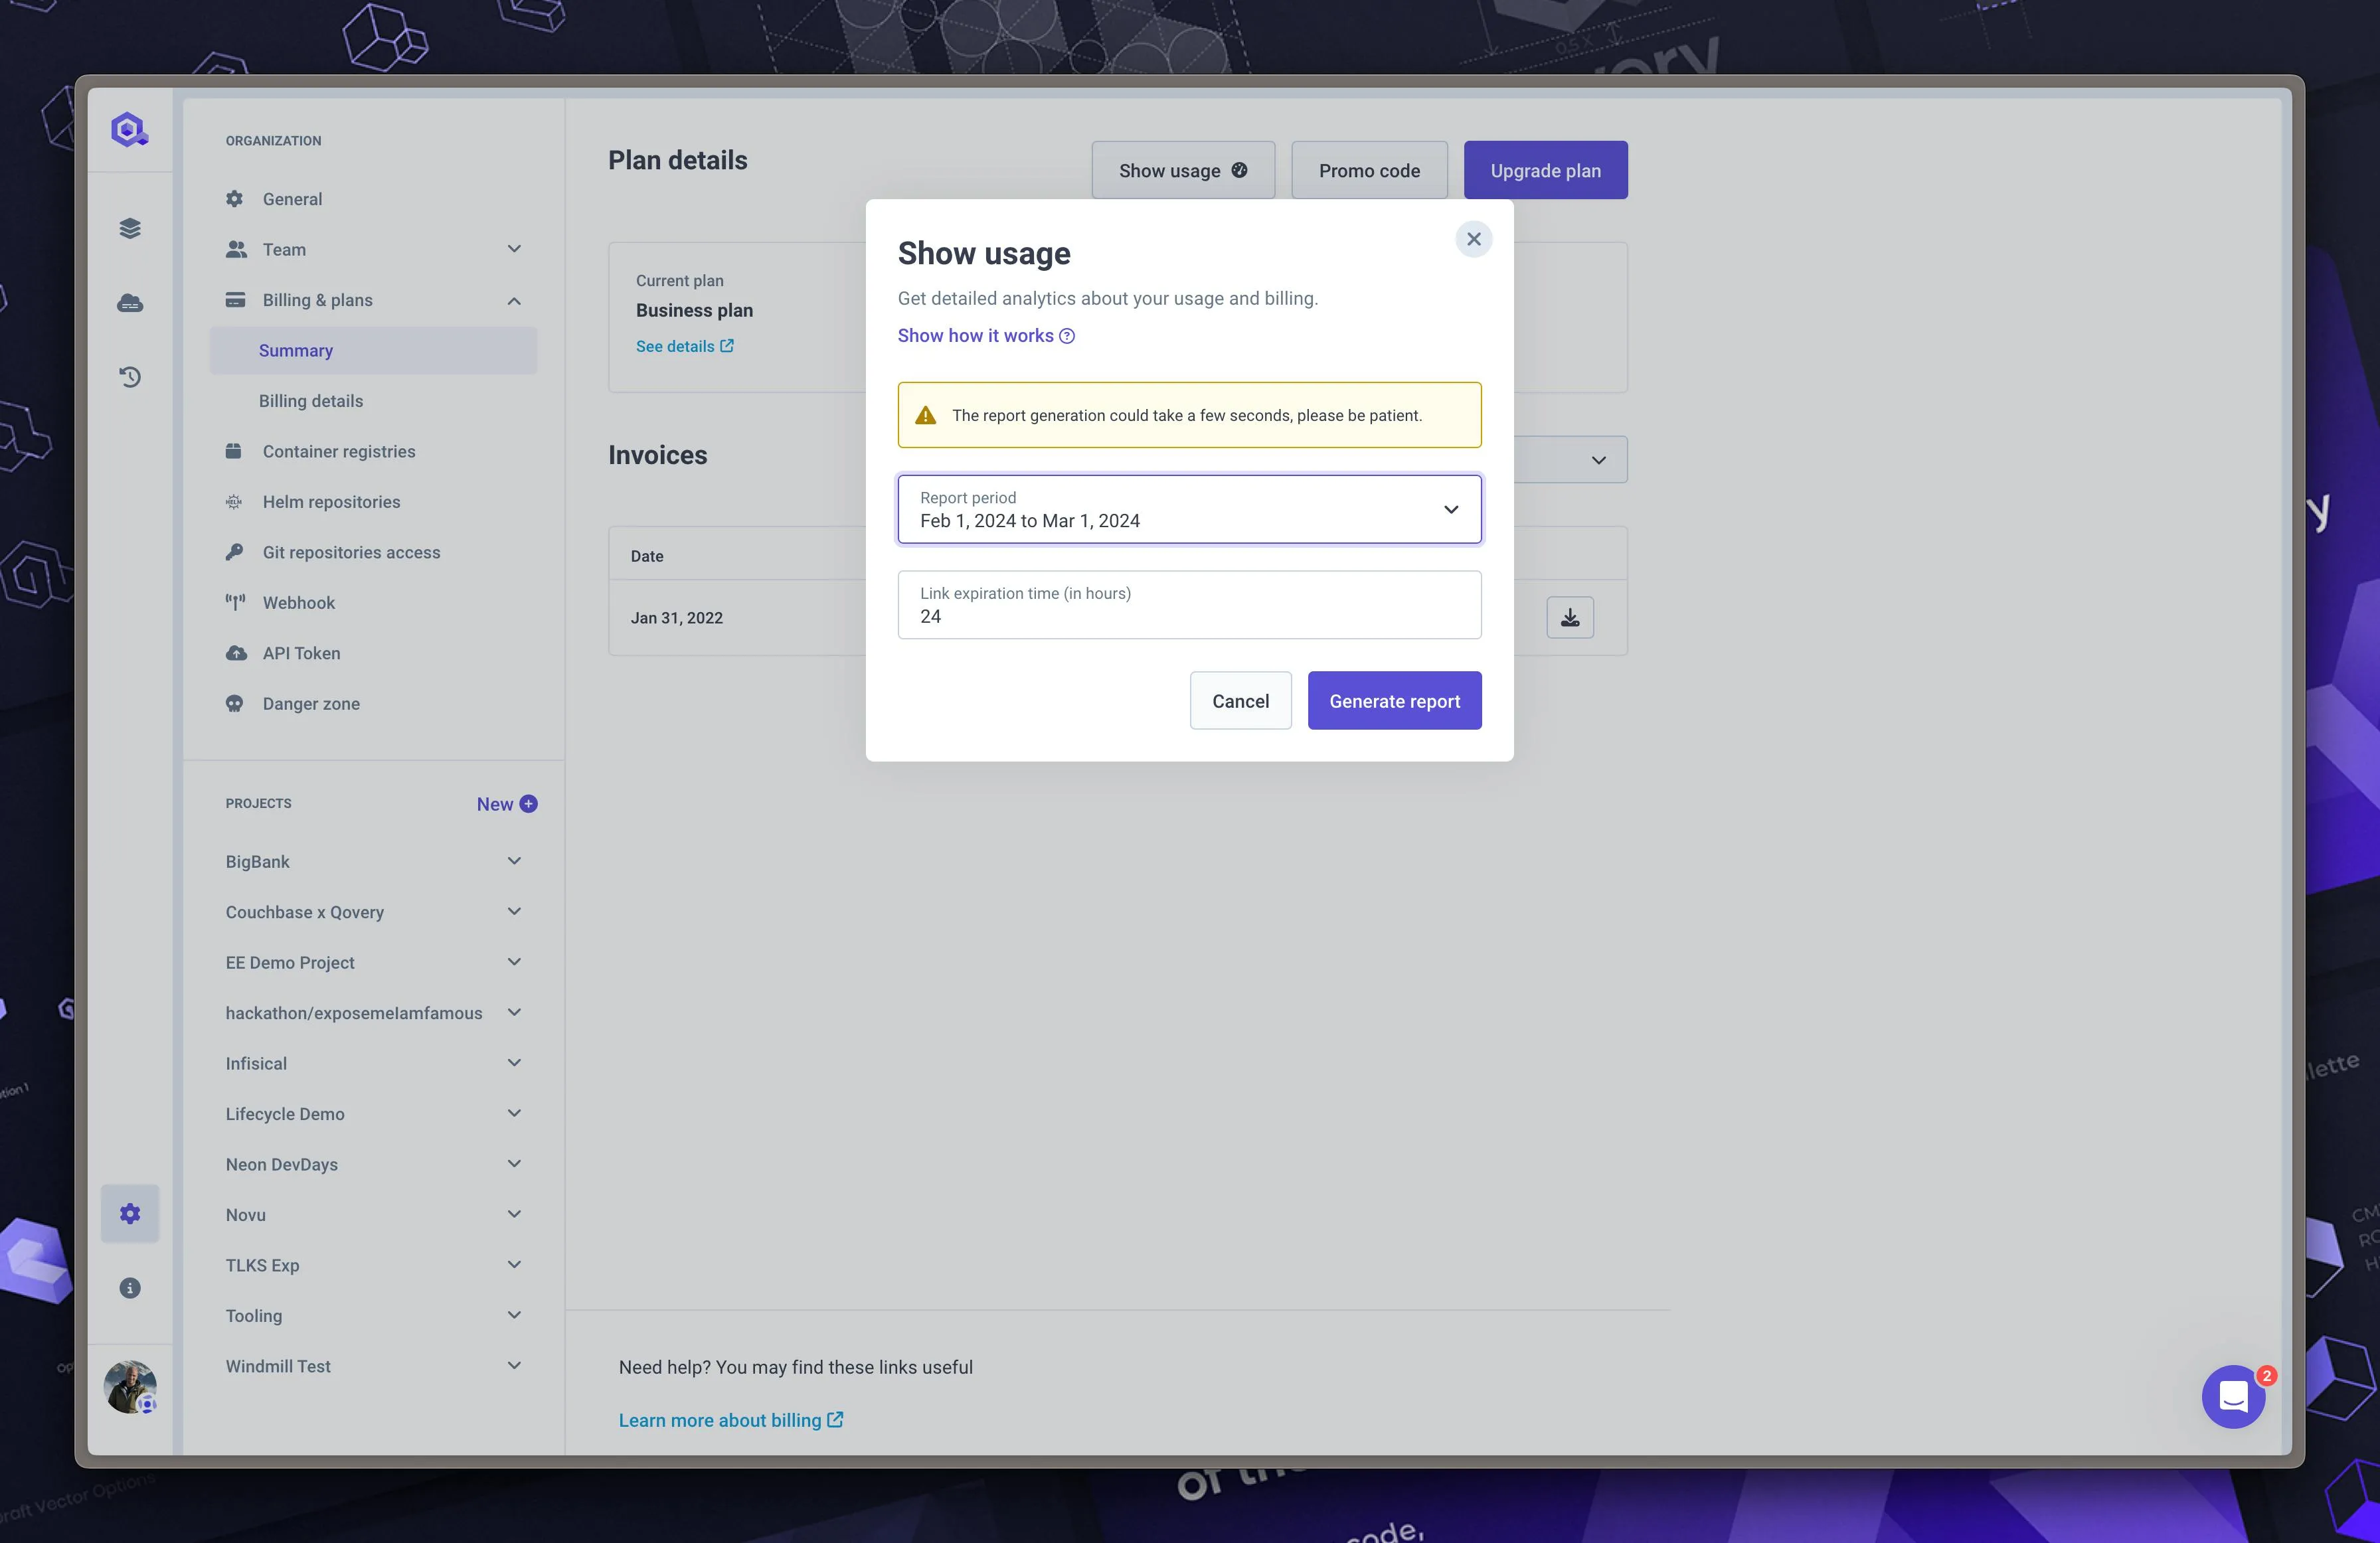Collapse the Billing & plans section

point(513,300)
